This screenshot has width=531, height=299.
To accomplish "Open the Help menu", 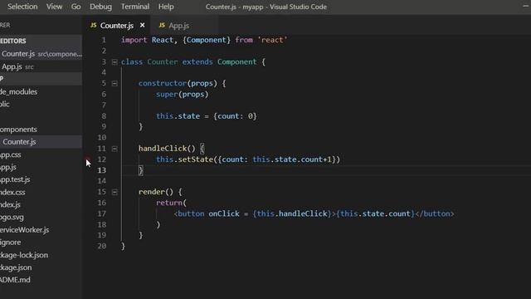I will (x=166, y=7).
